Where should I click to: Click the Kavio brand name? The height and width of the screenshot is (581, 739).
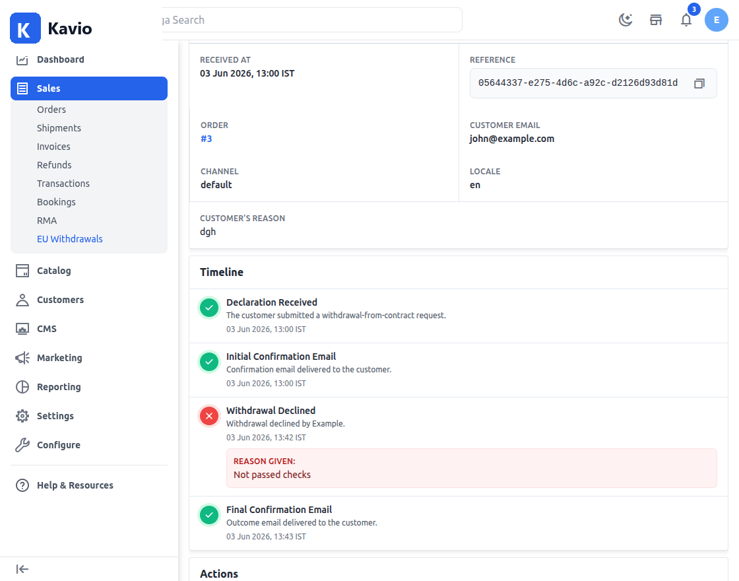(x=70, y=28)
